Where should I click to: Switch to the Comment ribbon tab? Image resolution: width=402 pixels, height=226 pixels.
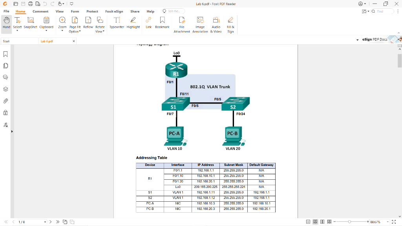click(40, 11)
